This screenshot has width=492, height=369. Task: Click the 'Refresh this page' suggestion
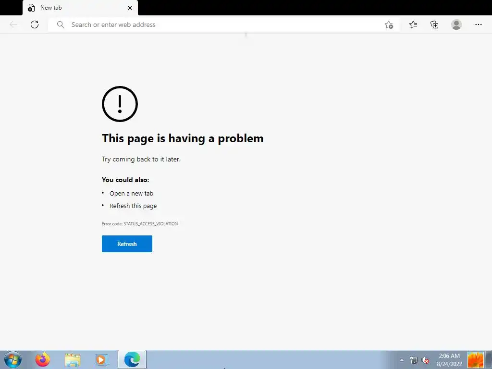(x=133, y=206)
